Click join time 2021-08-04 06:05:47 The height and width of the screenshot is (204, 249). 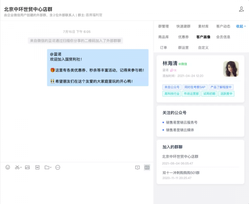tap(178, 163)
